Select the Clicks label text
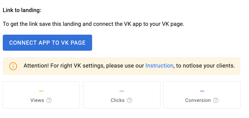The height and width of the screenshot is (118, 249). pyautogui.click(x=117, y=100)
